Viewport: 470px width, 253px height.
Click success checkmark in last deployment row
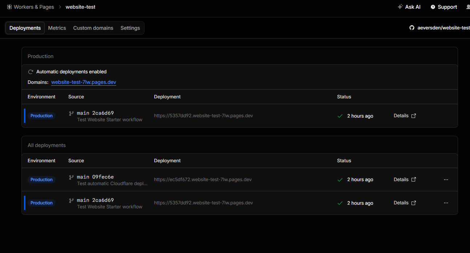pos(340,203)
